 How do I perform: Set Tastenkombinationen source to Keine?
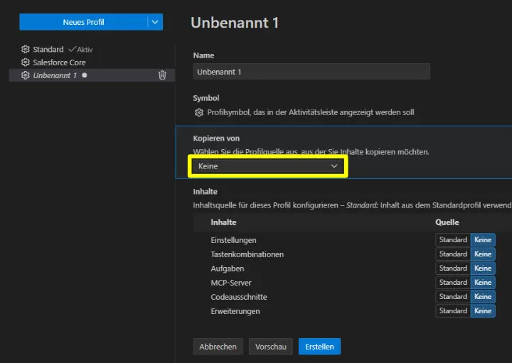click(x=483, y=254)
